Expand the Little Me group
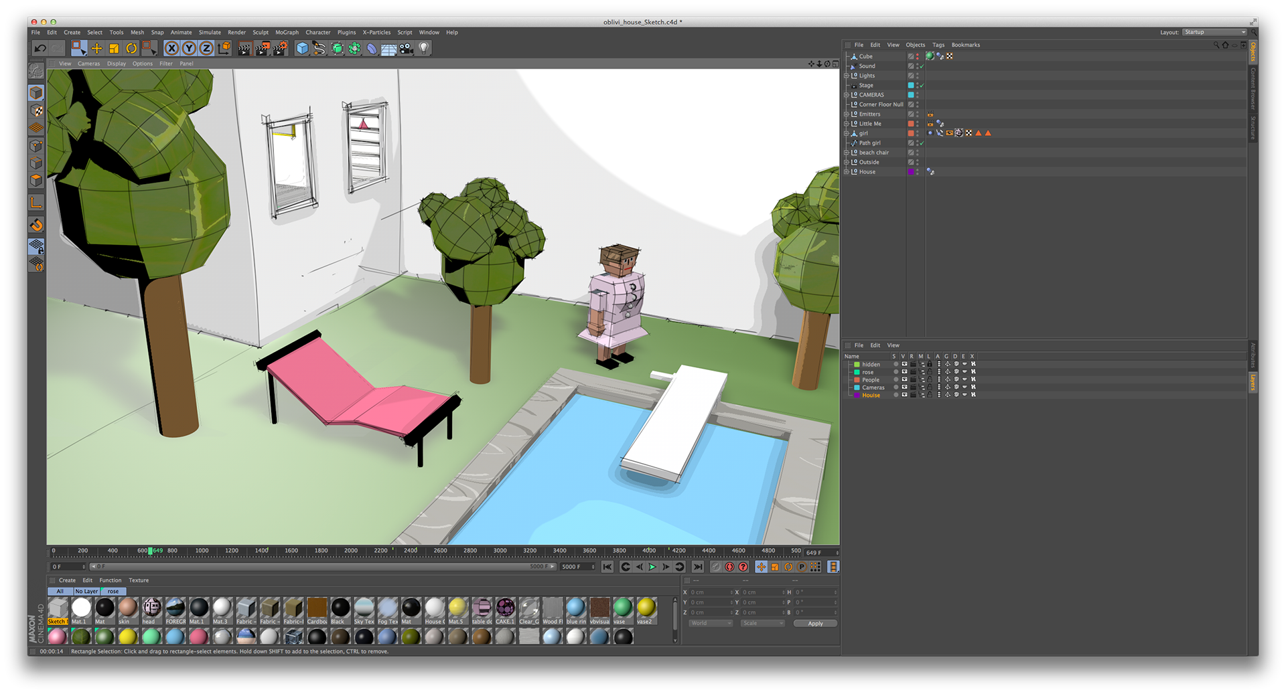 (x=847, y=124)
